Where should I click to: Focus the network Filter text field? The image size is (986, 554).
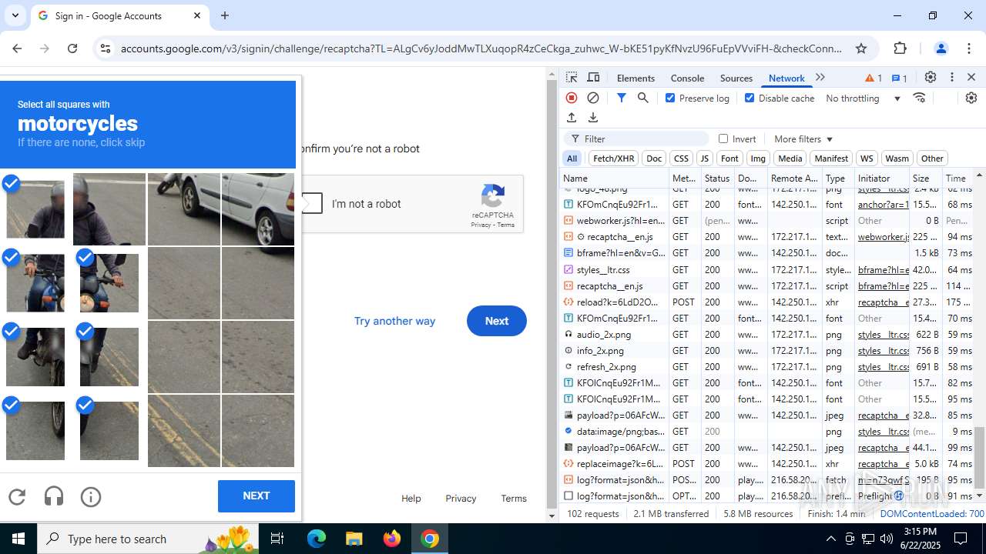[636, 138]
